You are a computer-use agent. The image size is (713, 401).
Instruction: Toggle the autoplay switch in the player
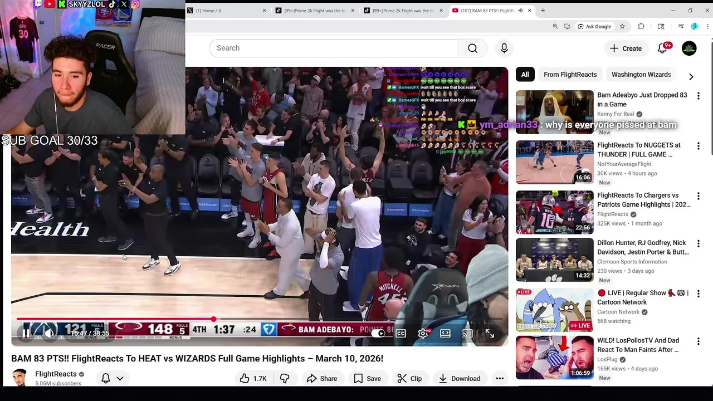click(378, 333)
